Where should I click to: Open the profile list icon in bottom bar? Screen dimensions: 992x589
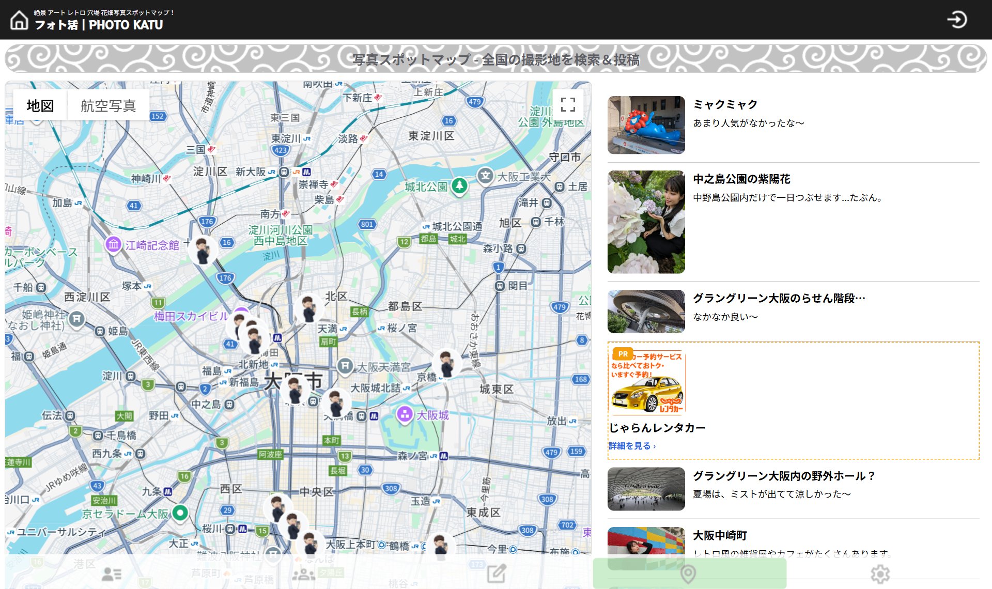(111, 574)
